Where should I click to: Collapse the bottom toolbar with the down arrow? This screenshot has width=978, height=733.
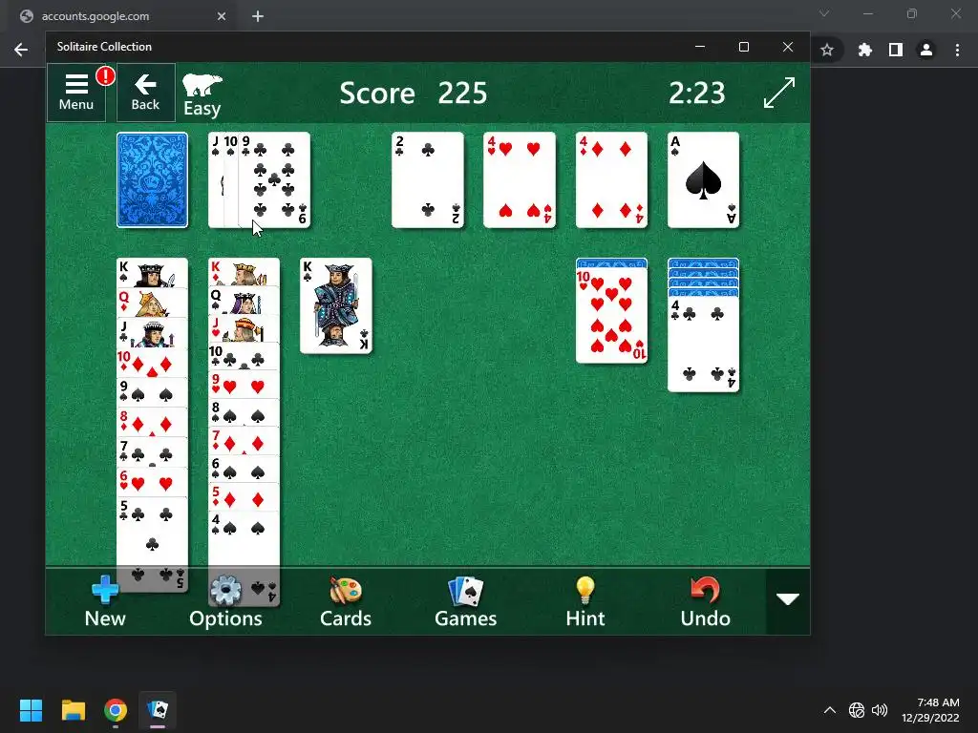(788, 599)
